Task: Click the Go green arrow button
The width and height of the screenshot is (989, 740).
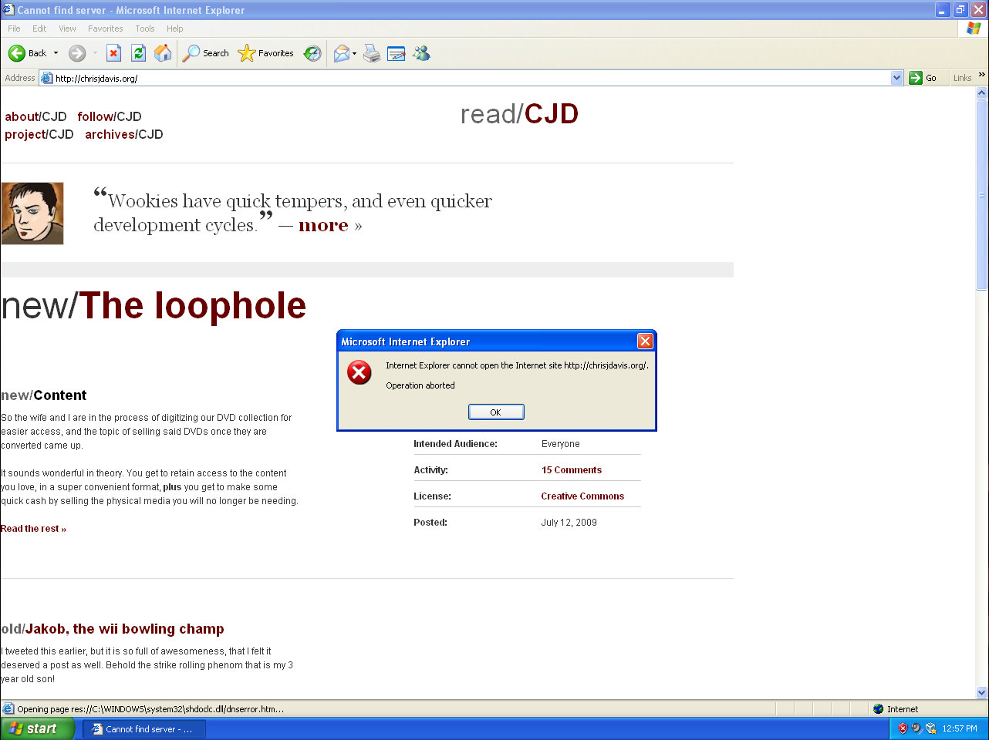Action: coord(923,78)
